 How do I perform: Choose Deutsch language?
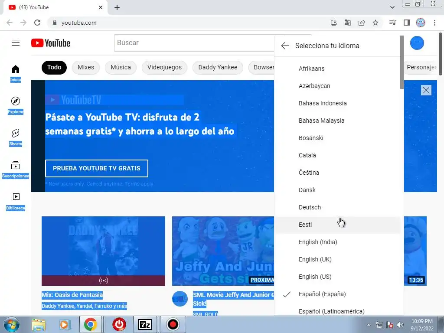(x=337, y=207)
